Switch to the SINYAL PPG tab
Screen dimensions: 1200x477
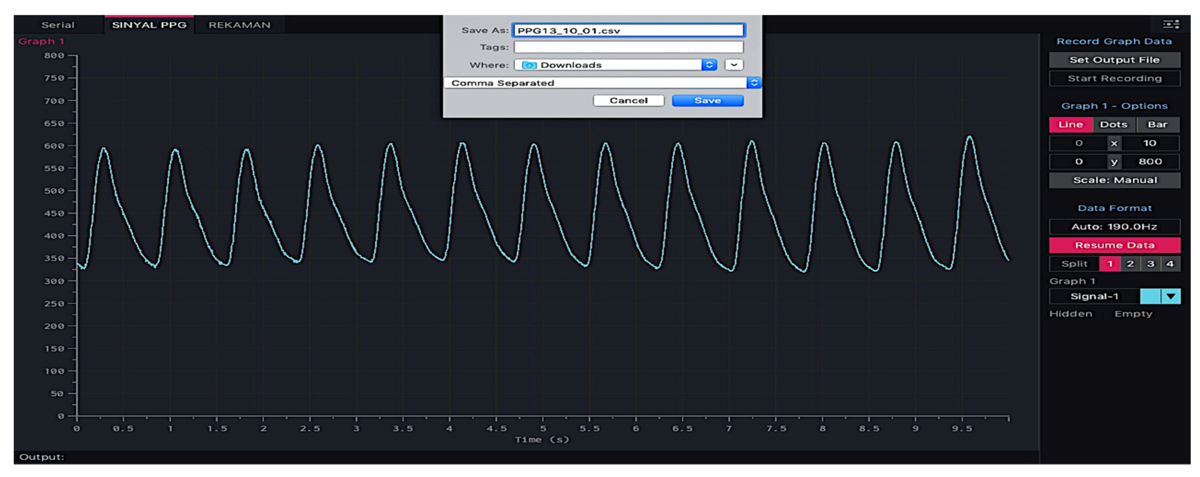point(149,25)
